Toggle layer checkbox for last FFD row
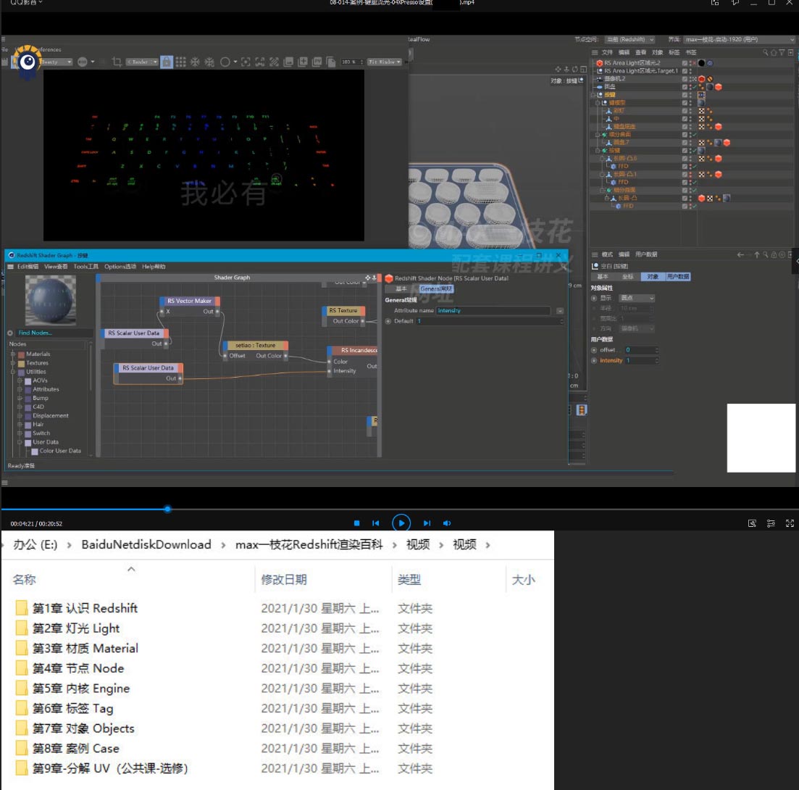The width and height of the screenshot is (799, 790). (x=685, y=207)
